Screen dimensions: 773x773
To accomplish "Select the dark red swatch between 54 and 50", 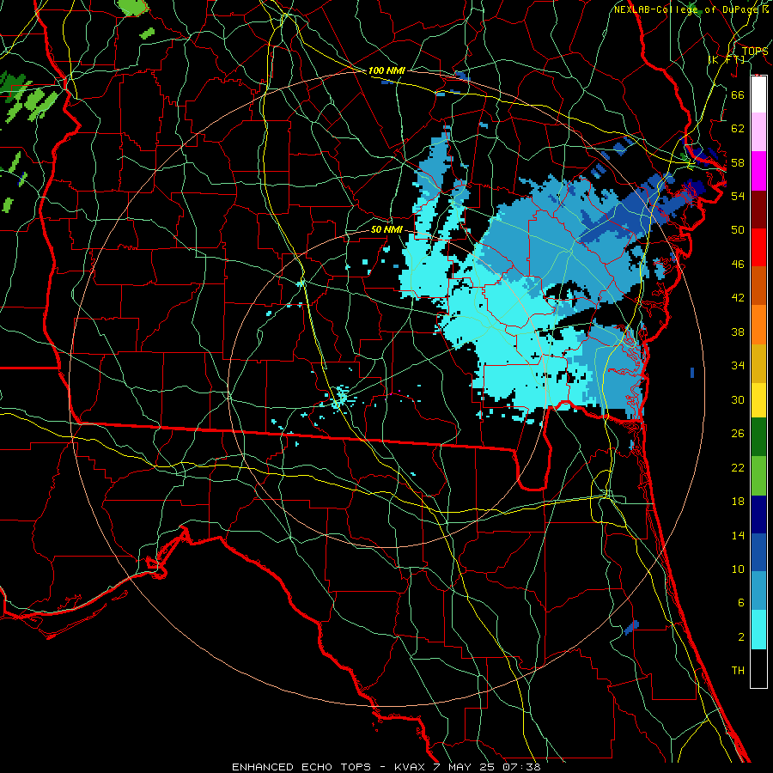I will pyautogui.click(x=758, y=210).
